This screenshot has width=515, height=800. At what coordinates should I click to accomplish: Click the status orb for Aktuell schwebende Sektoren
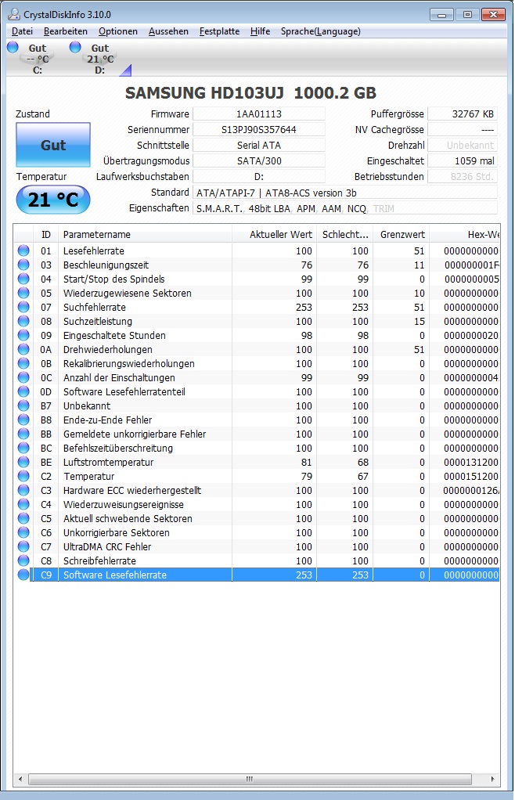23,518
